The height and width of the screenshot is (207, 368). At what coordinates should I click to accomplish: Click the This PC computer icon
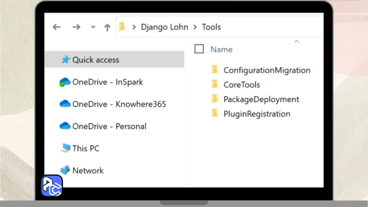[x=65, y=148]
